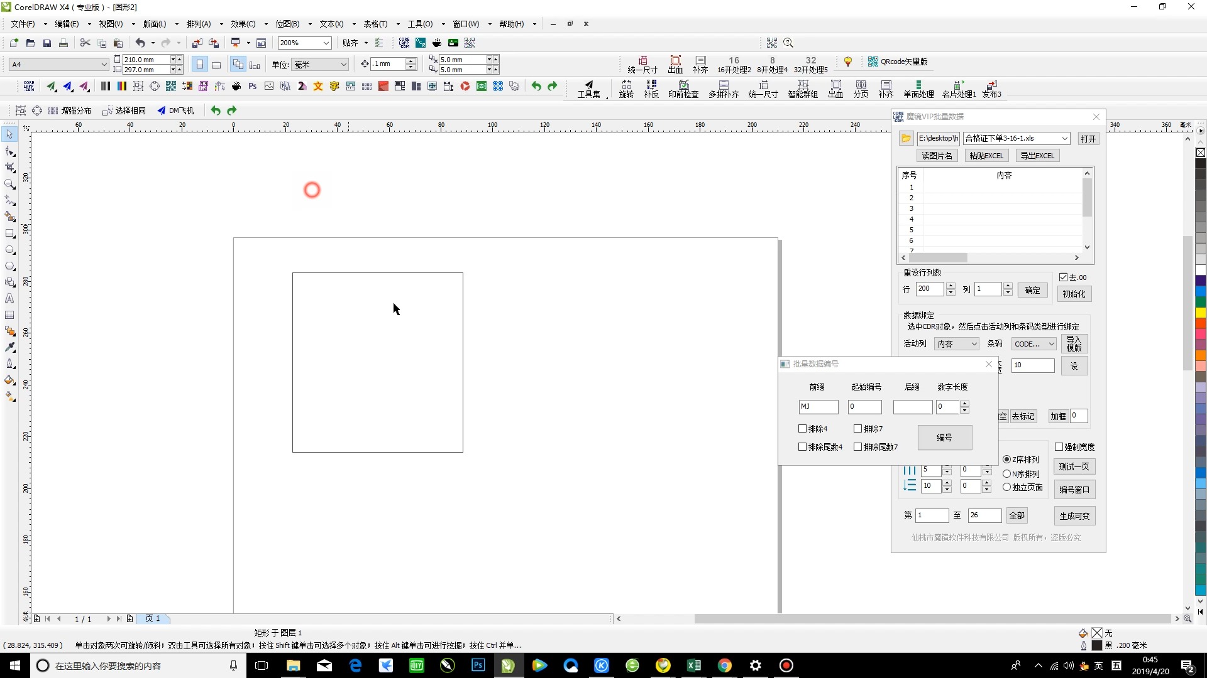1207x678 pixels.
Task: Select the Text tool in toolbox
Action: pyautogui.click(x=9, y=299)
